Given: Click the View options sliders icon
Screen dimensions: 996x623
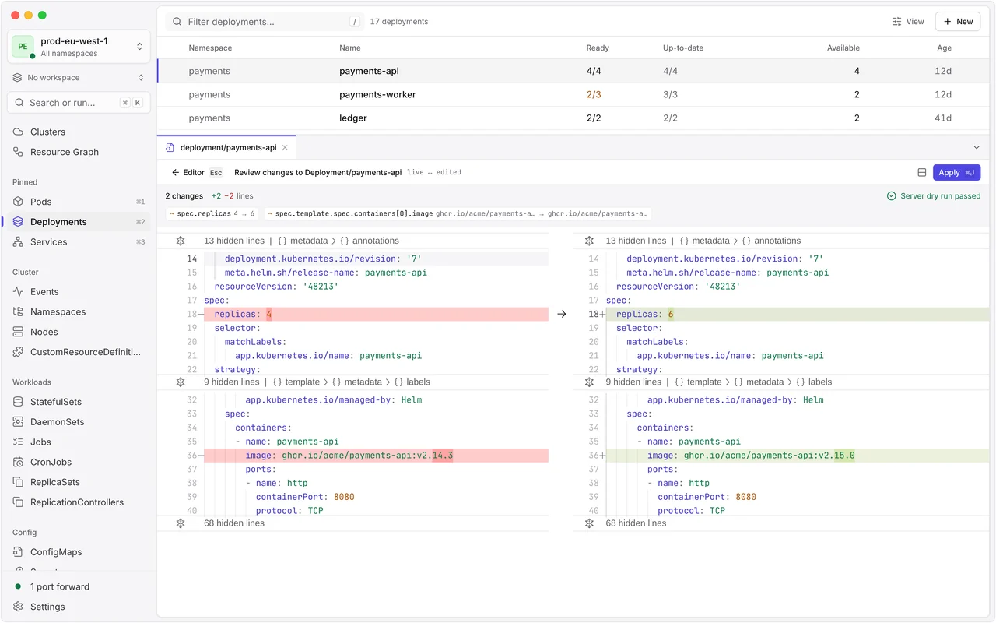Looking at the screenshot, I should pos(897,22).
